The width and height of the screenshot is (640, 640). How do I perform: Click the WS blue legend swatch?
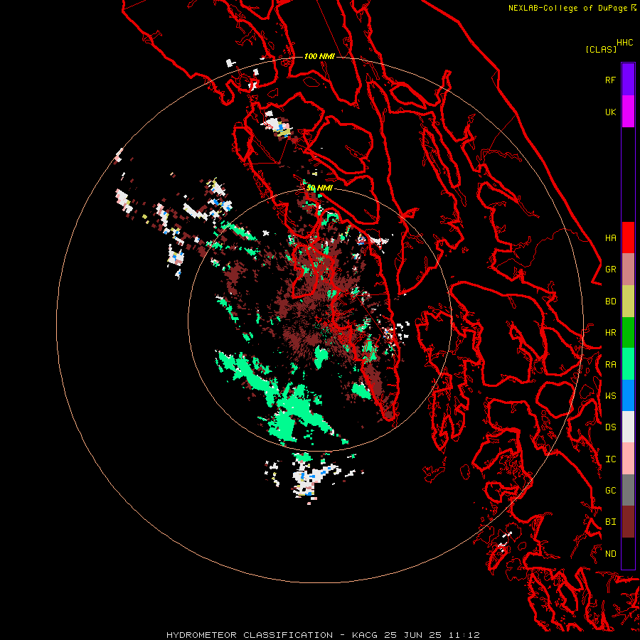click(628, 395)
